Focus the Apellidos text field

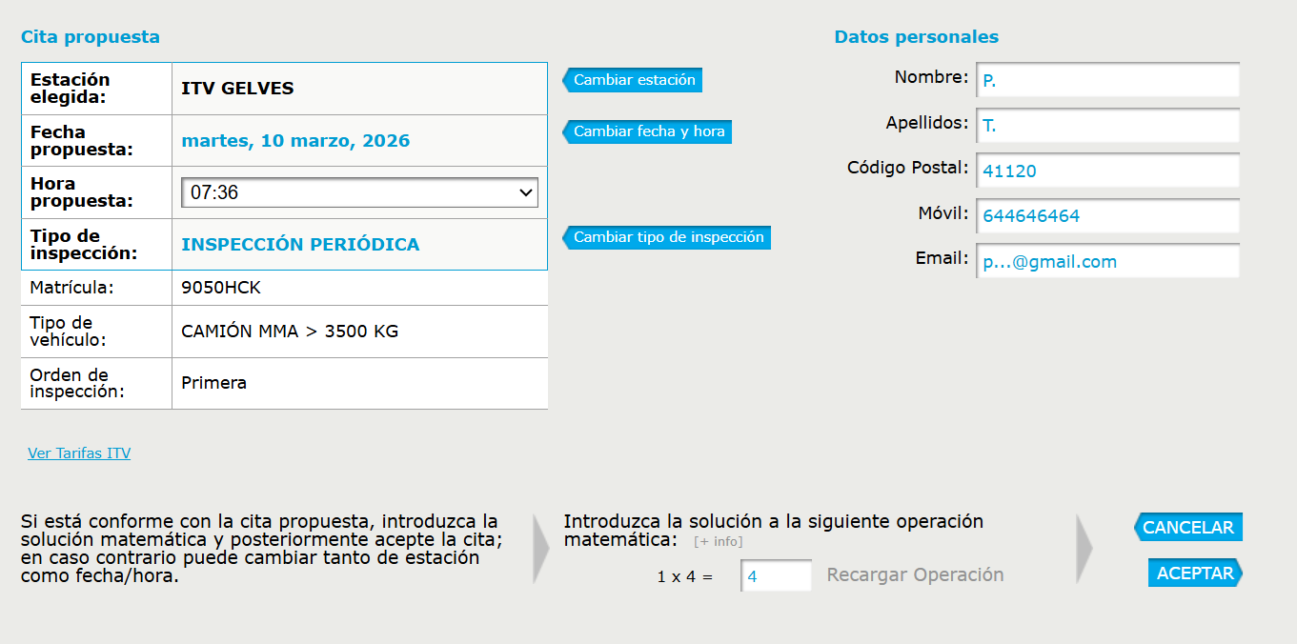[1105, 125]
